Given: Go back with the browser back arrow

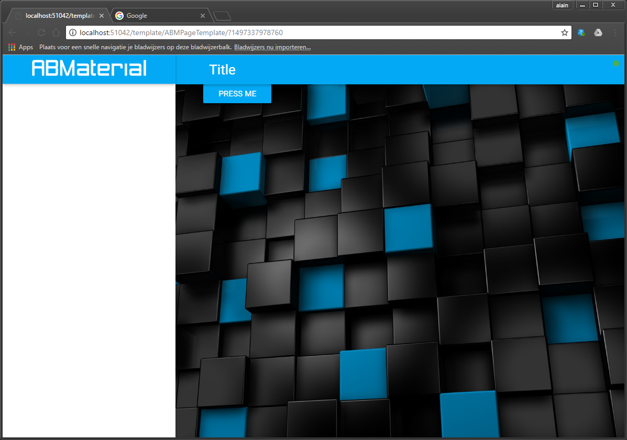Looking at the screenshot, I should tap(12, 32).
